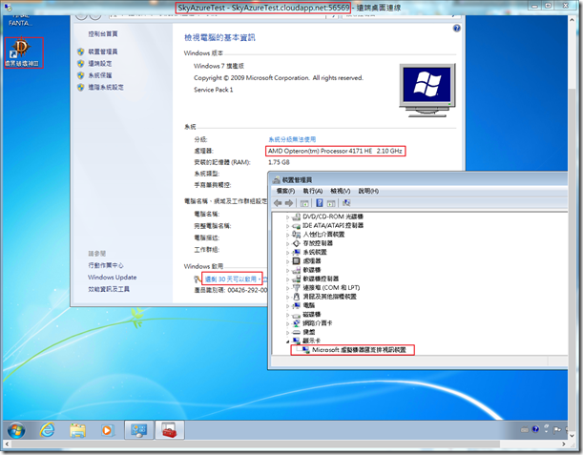Expand the IDE ATA/ATAPI 控制器 node

coord(287,226)
